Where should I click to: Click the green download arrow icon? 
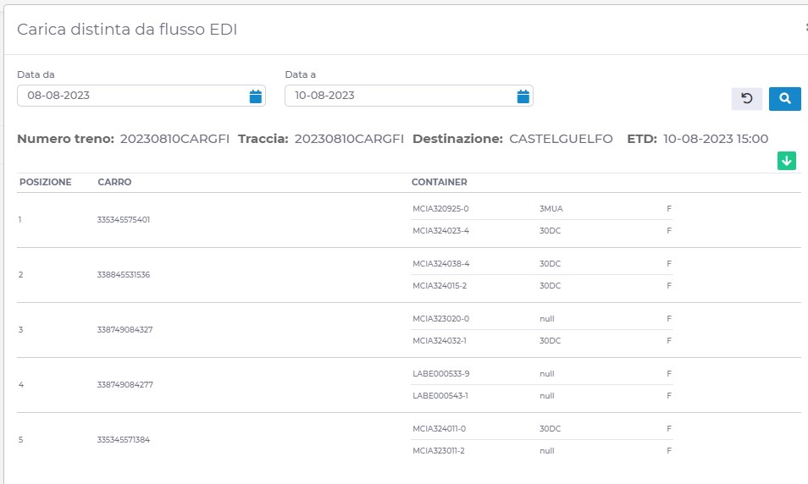(786, 161)
